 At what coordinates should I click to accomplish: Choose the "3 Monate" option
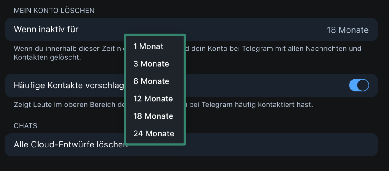point(151,64)
